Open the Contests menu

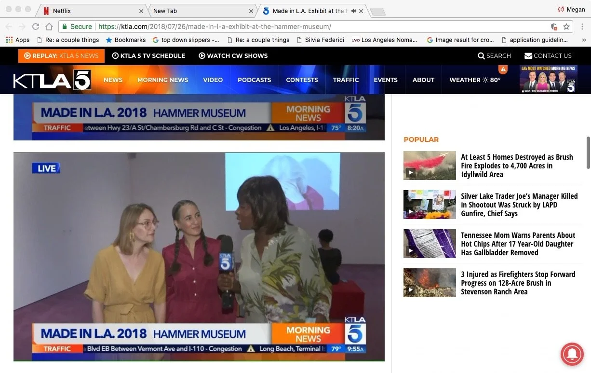click(302, 80)
